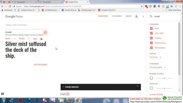
Task: Uncheck the Display category
Action: [x=151, y=38]
